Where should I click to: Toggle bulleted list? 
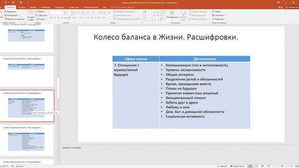coord(88,13)
